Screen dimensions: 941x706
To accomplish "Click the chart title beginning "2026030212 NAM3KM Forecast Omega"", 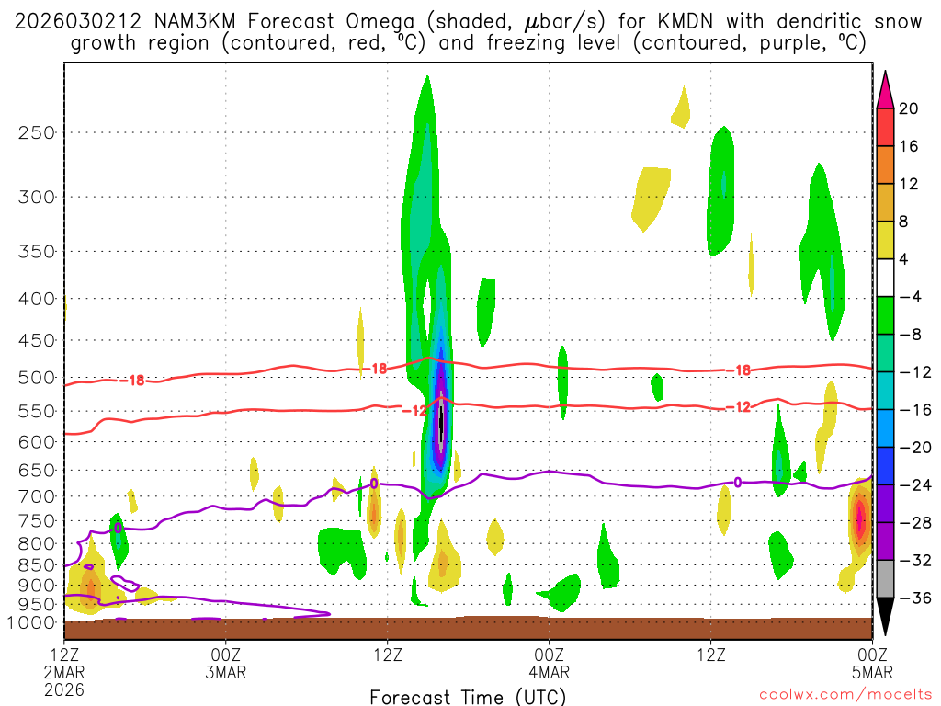I will 468,22.
